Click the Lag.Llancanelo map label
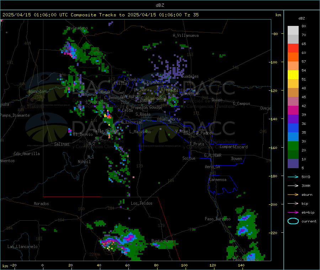The image size is (320, 270). 23,247
